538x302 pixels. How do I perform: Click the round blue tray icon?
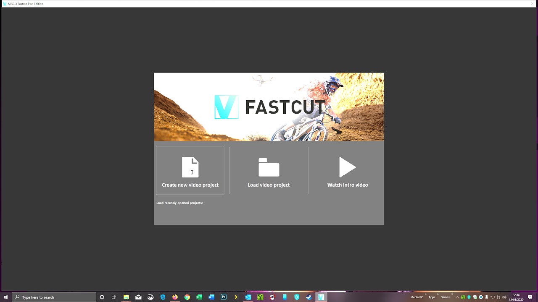(x=481, y=297)
